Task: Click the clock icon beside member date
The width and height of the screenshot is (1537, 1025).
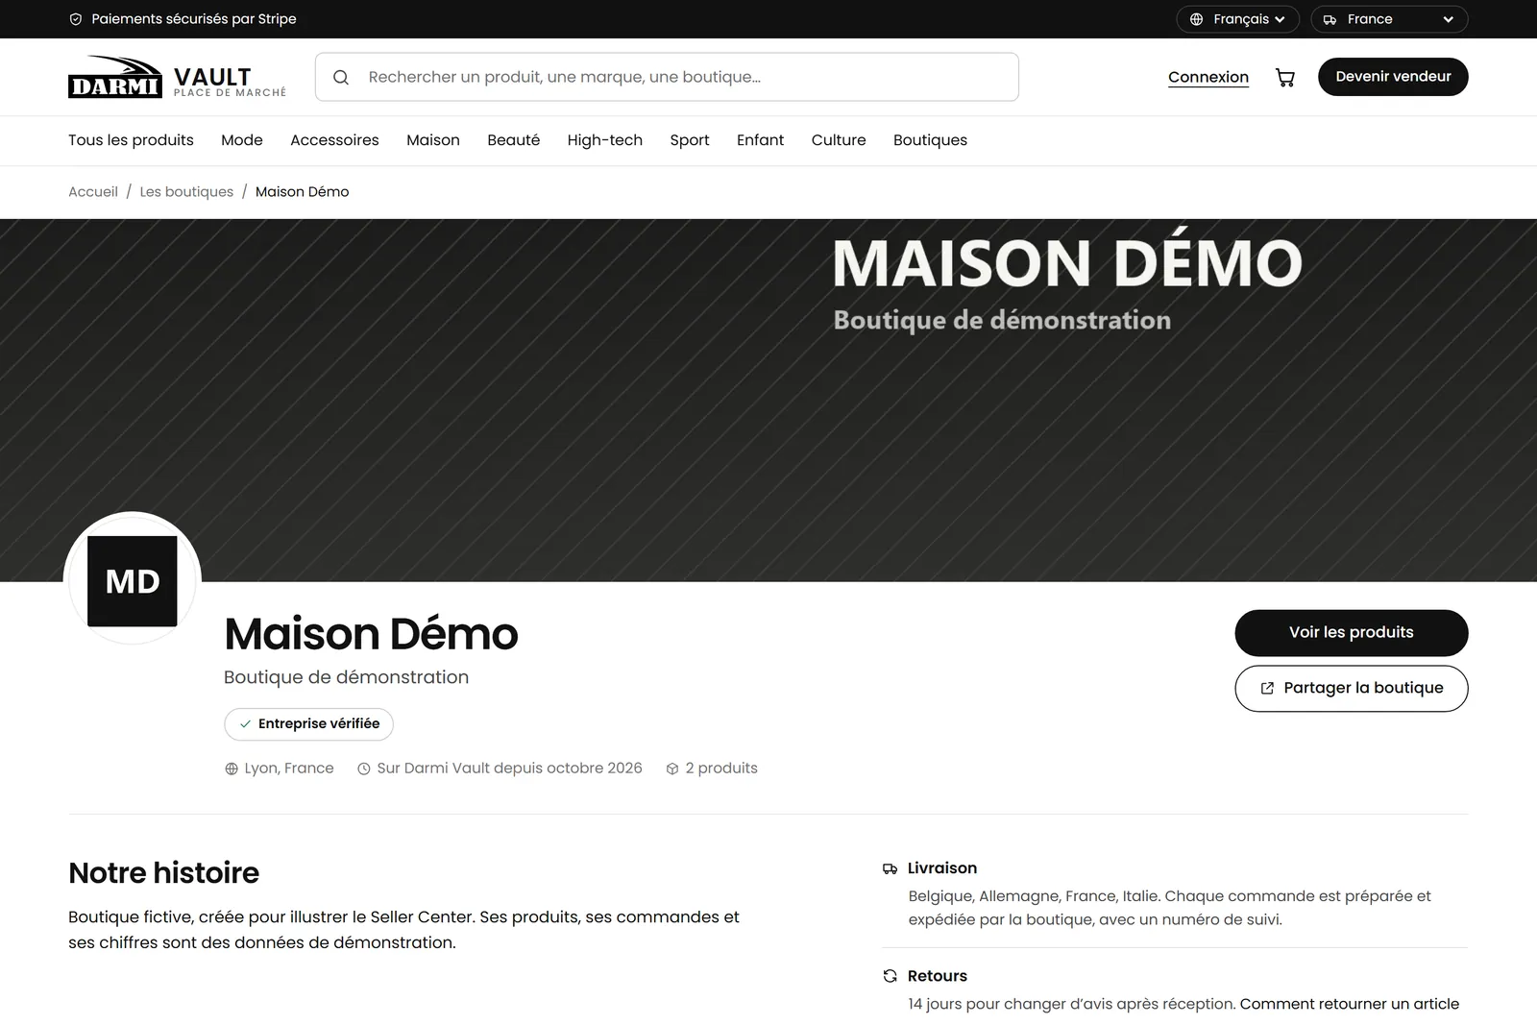Action: (x=364, y=769)
